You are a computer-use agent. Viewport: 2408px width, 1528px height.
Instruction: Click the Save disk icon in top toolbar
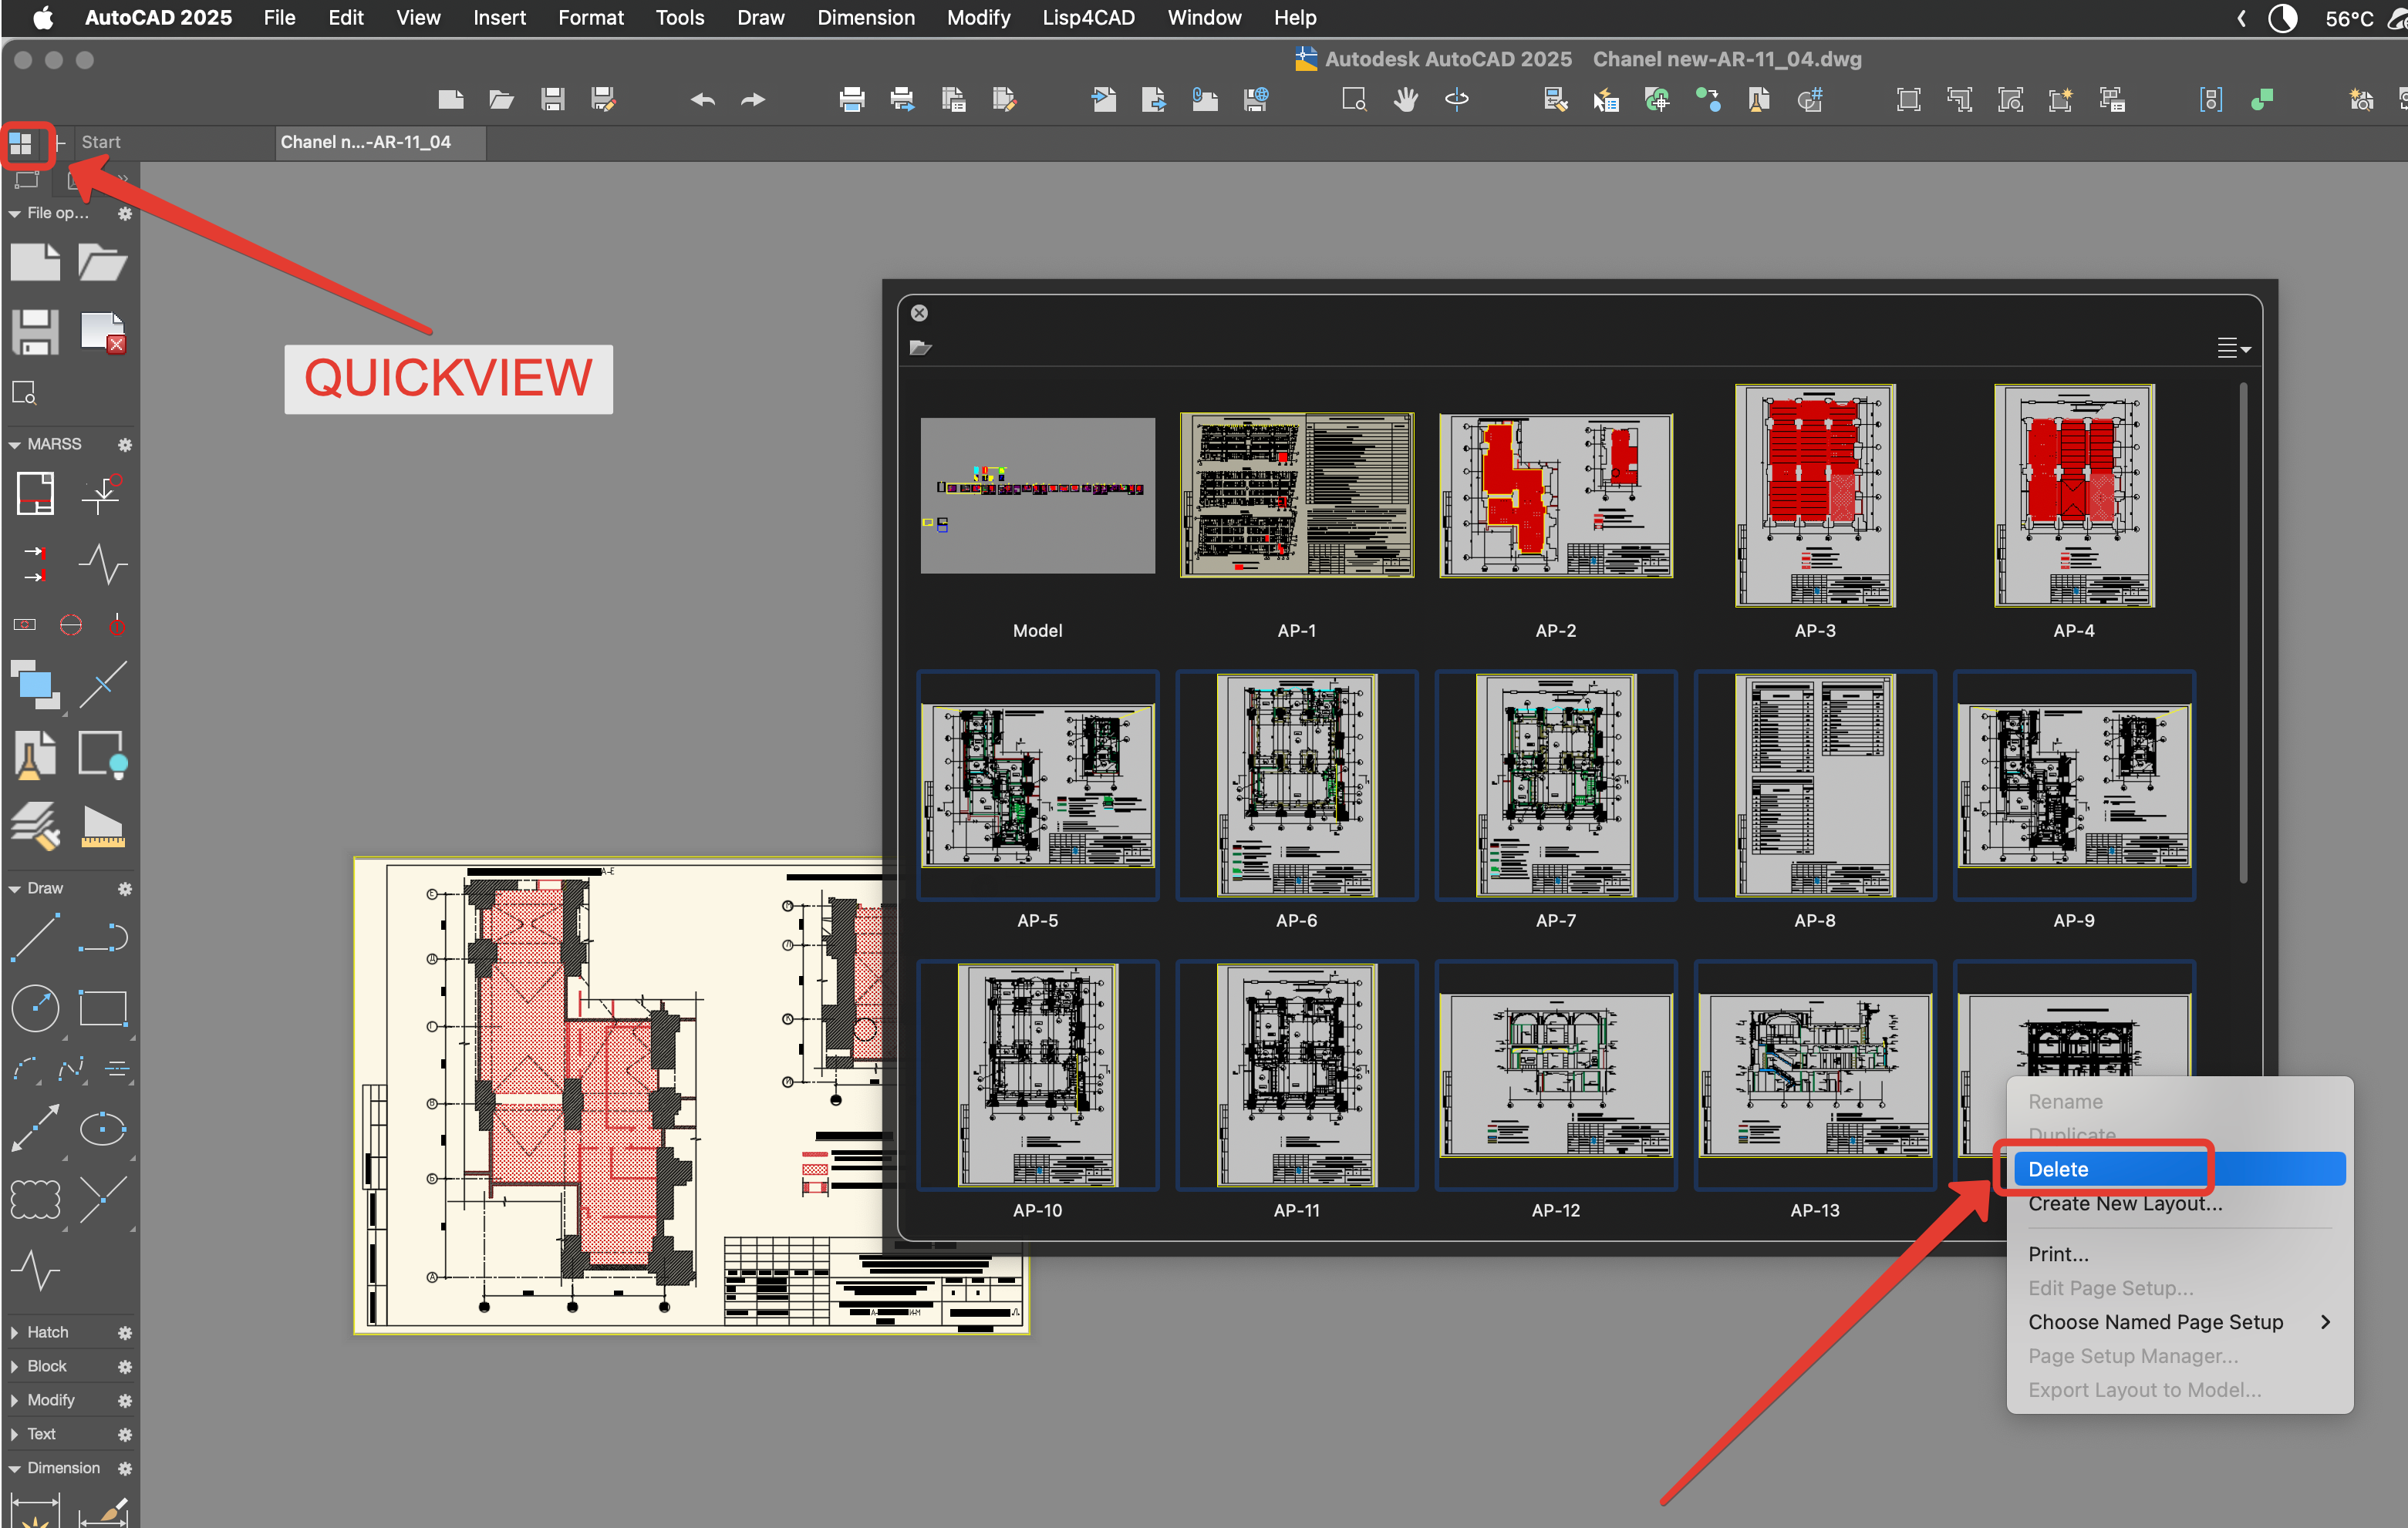point(552,99)
